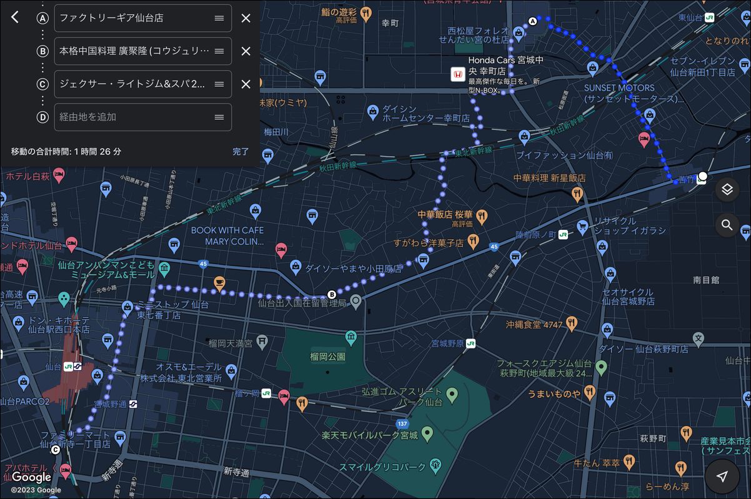
Task: Tap the プイファッション仙台 shopping pin
Action: [525, 136]
